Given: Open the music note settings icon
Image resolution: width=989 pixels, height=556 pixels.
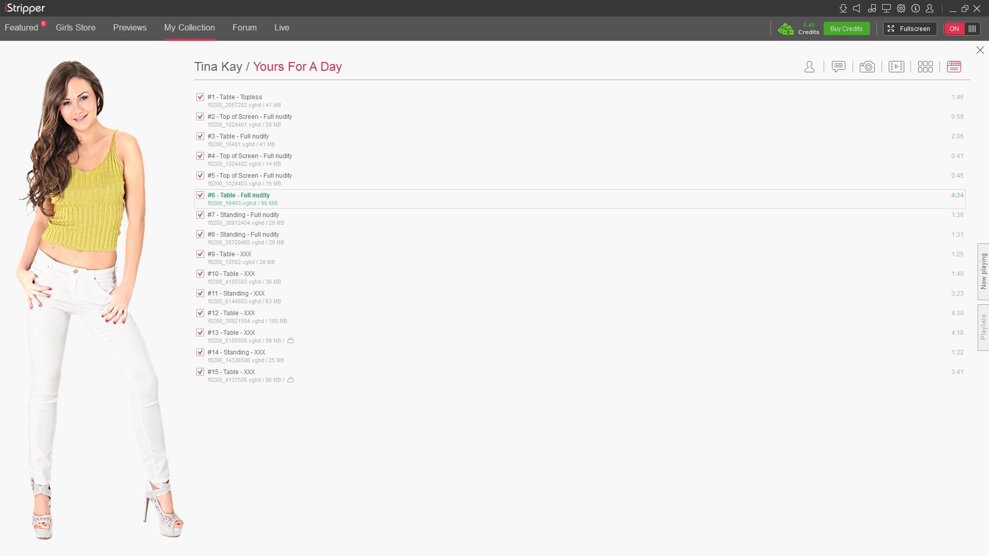Looking at the screenshot, I should [x=872, y=8].
